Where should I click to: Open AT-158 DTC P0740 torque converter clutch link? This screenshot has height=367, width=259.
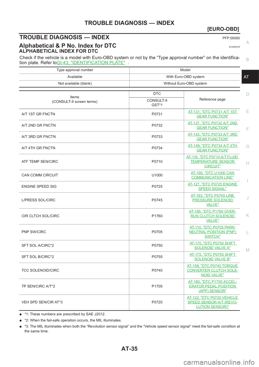(213, 270)
